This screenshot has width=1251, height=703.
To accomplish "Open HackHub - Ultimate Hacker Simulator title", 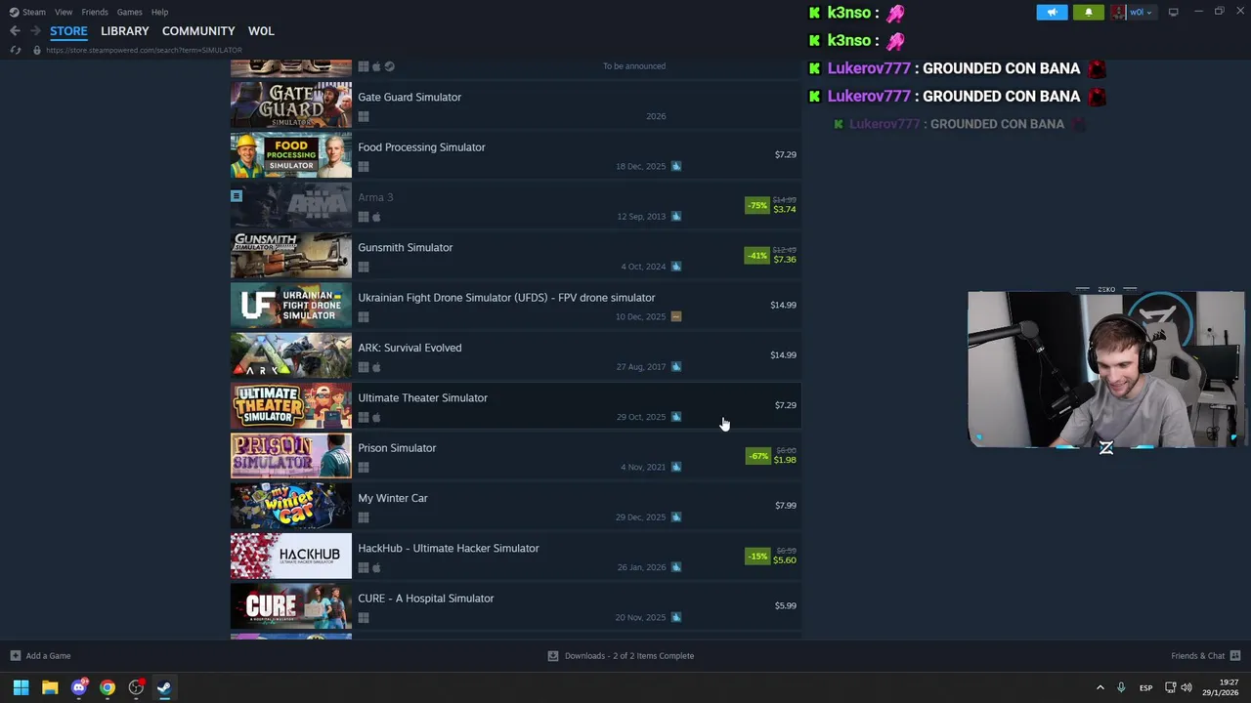I will pyautogui.click(x=449, y=548).
